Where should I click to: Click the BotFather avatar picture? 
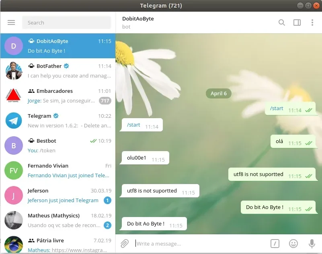[x=14, y=71]
